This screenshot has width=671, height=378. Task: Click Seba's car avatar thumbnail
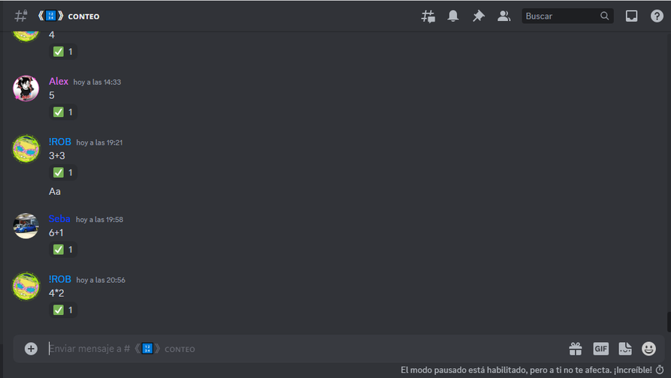[x=26, y=226]
